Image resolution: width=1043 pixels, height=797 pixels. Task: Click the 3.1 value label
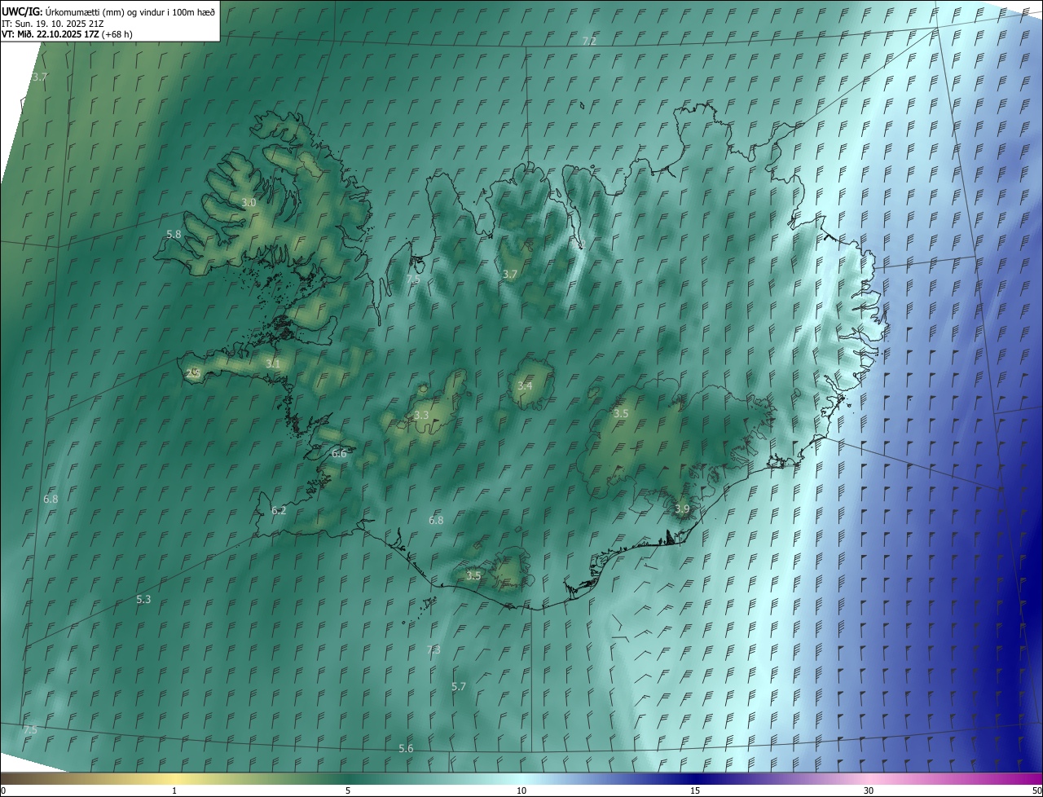coord(273,363)
